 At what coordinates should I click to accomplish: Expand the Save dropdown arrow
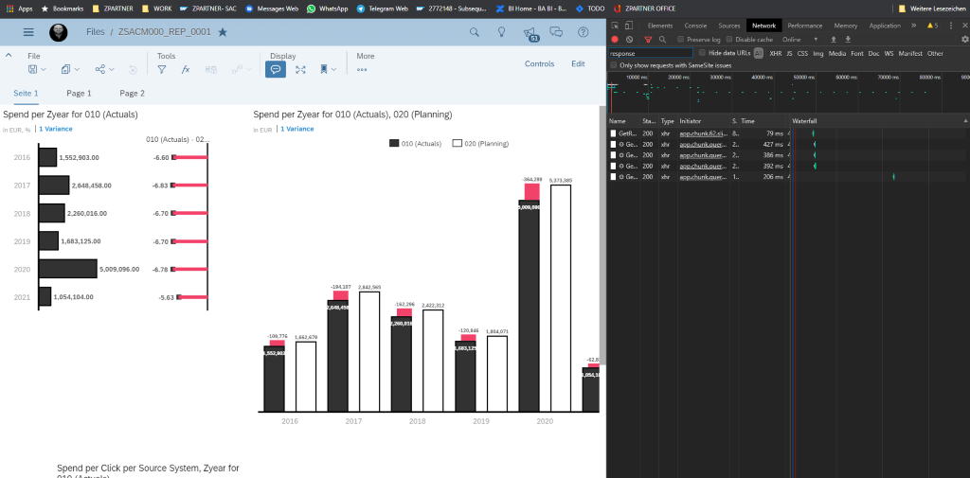tap(44, 70)
